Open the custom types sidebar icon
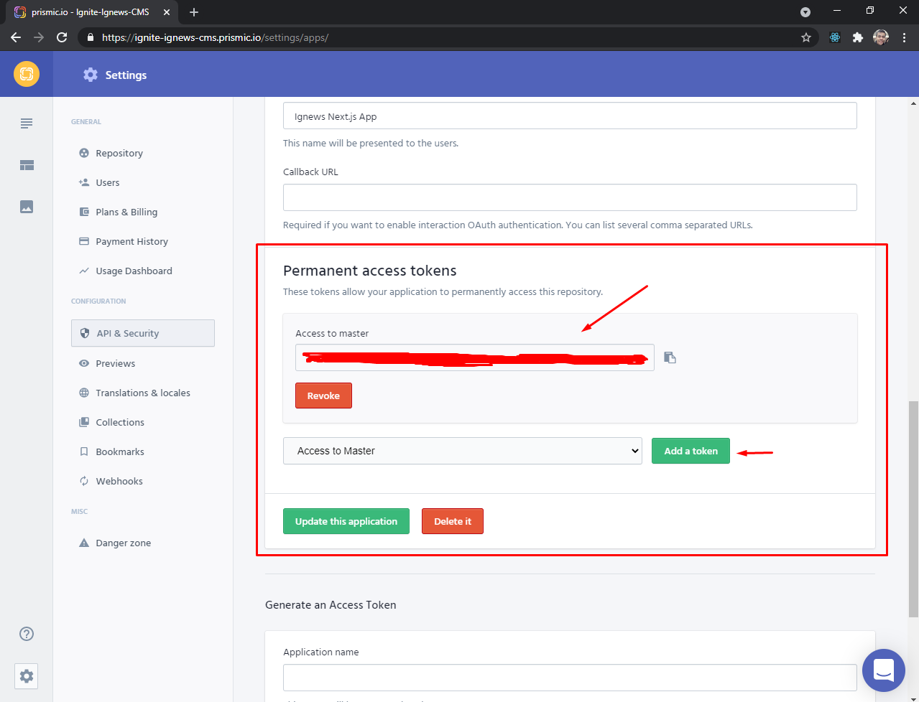The width and height of the screenshot is (919, 702). [27, 165]
